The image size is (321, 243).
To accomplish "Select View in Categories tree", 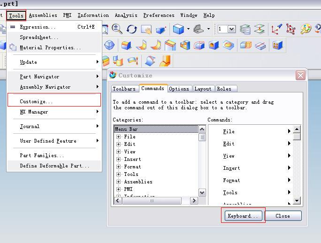I will [130, 152].
